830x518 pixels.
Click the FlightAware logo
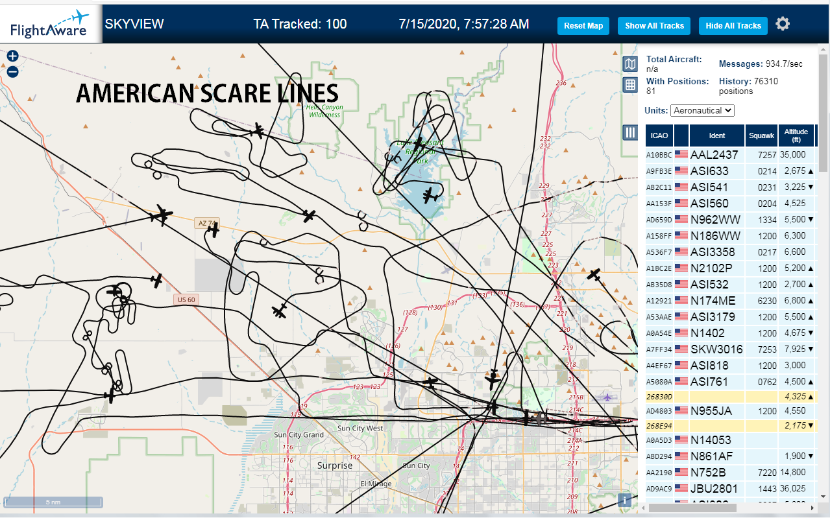click(x=50, y=24)
